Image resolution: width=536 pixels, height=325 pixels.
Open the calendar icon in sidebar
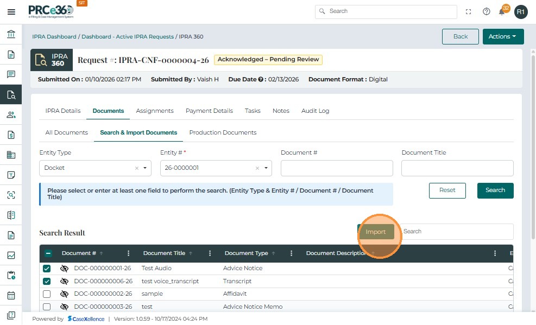click(x=11, y=296)
